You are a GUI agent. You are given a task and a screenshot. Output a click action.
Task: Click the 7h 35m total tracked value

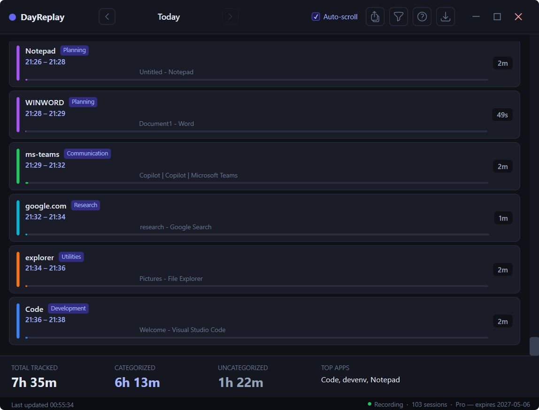(x=34, y=382)
